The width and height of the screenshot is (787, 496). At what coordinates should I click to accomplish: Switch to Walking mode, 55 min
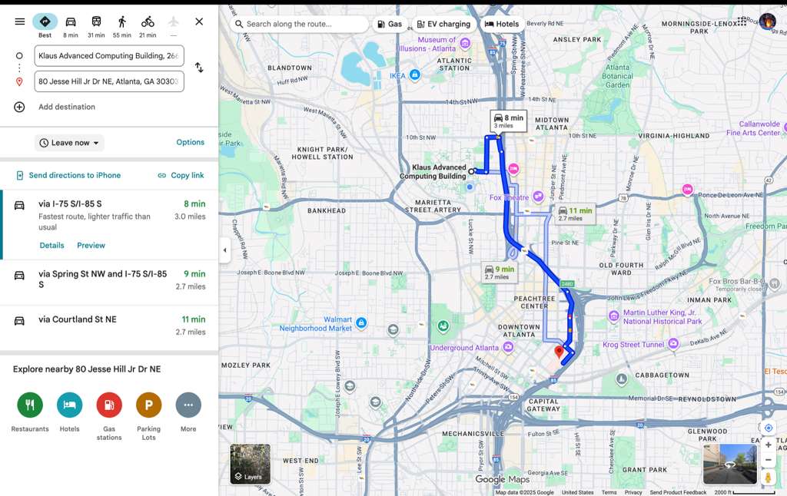(x=122, y=21)
